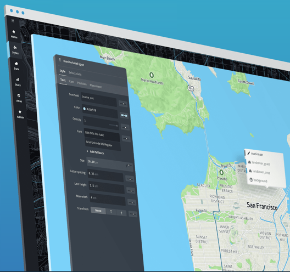Toggle zoom function for Font
The width and height of the screenshot is (290, 272).
126,139
